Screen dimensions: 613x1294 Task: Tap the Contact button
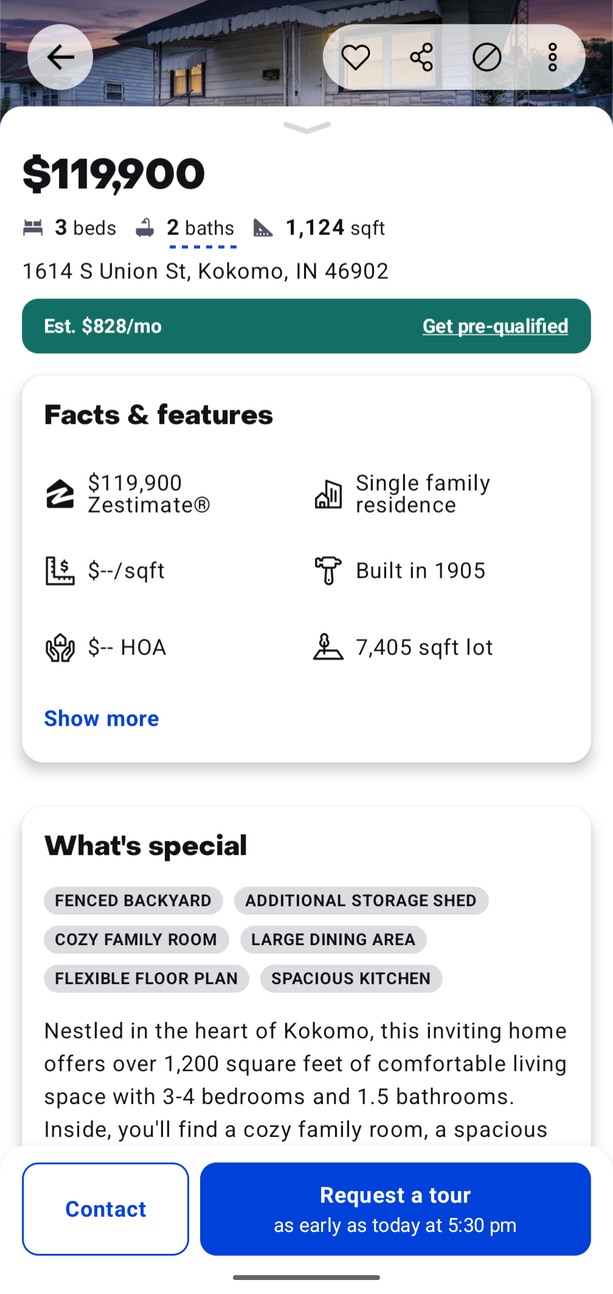(x=106, y=1209)
